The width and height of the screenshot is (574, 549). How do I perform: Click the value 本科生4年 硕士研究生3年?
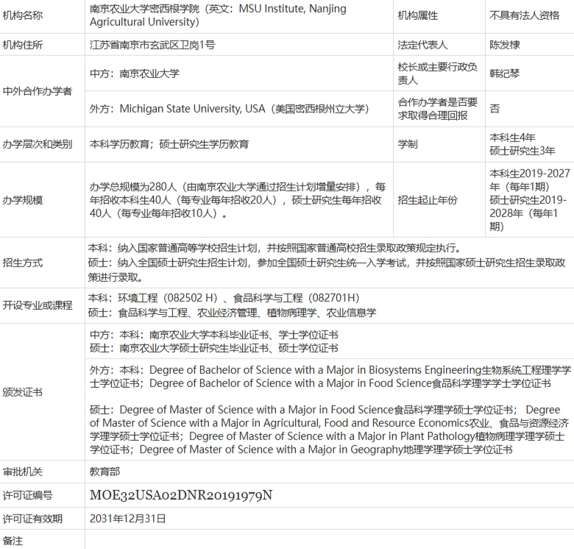point(522,144)
